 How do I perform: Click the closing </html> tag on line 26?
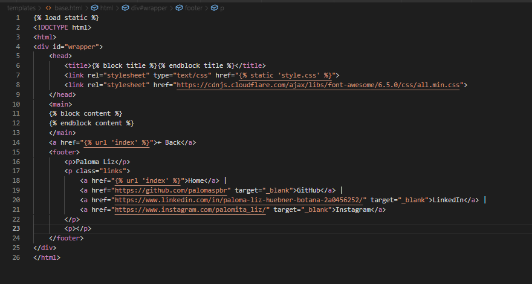tap(47, 257)
